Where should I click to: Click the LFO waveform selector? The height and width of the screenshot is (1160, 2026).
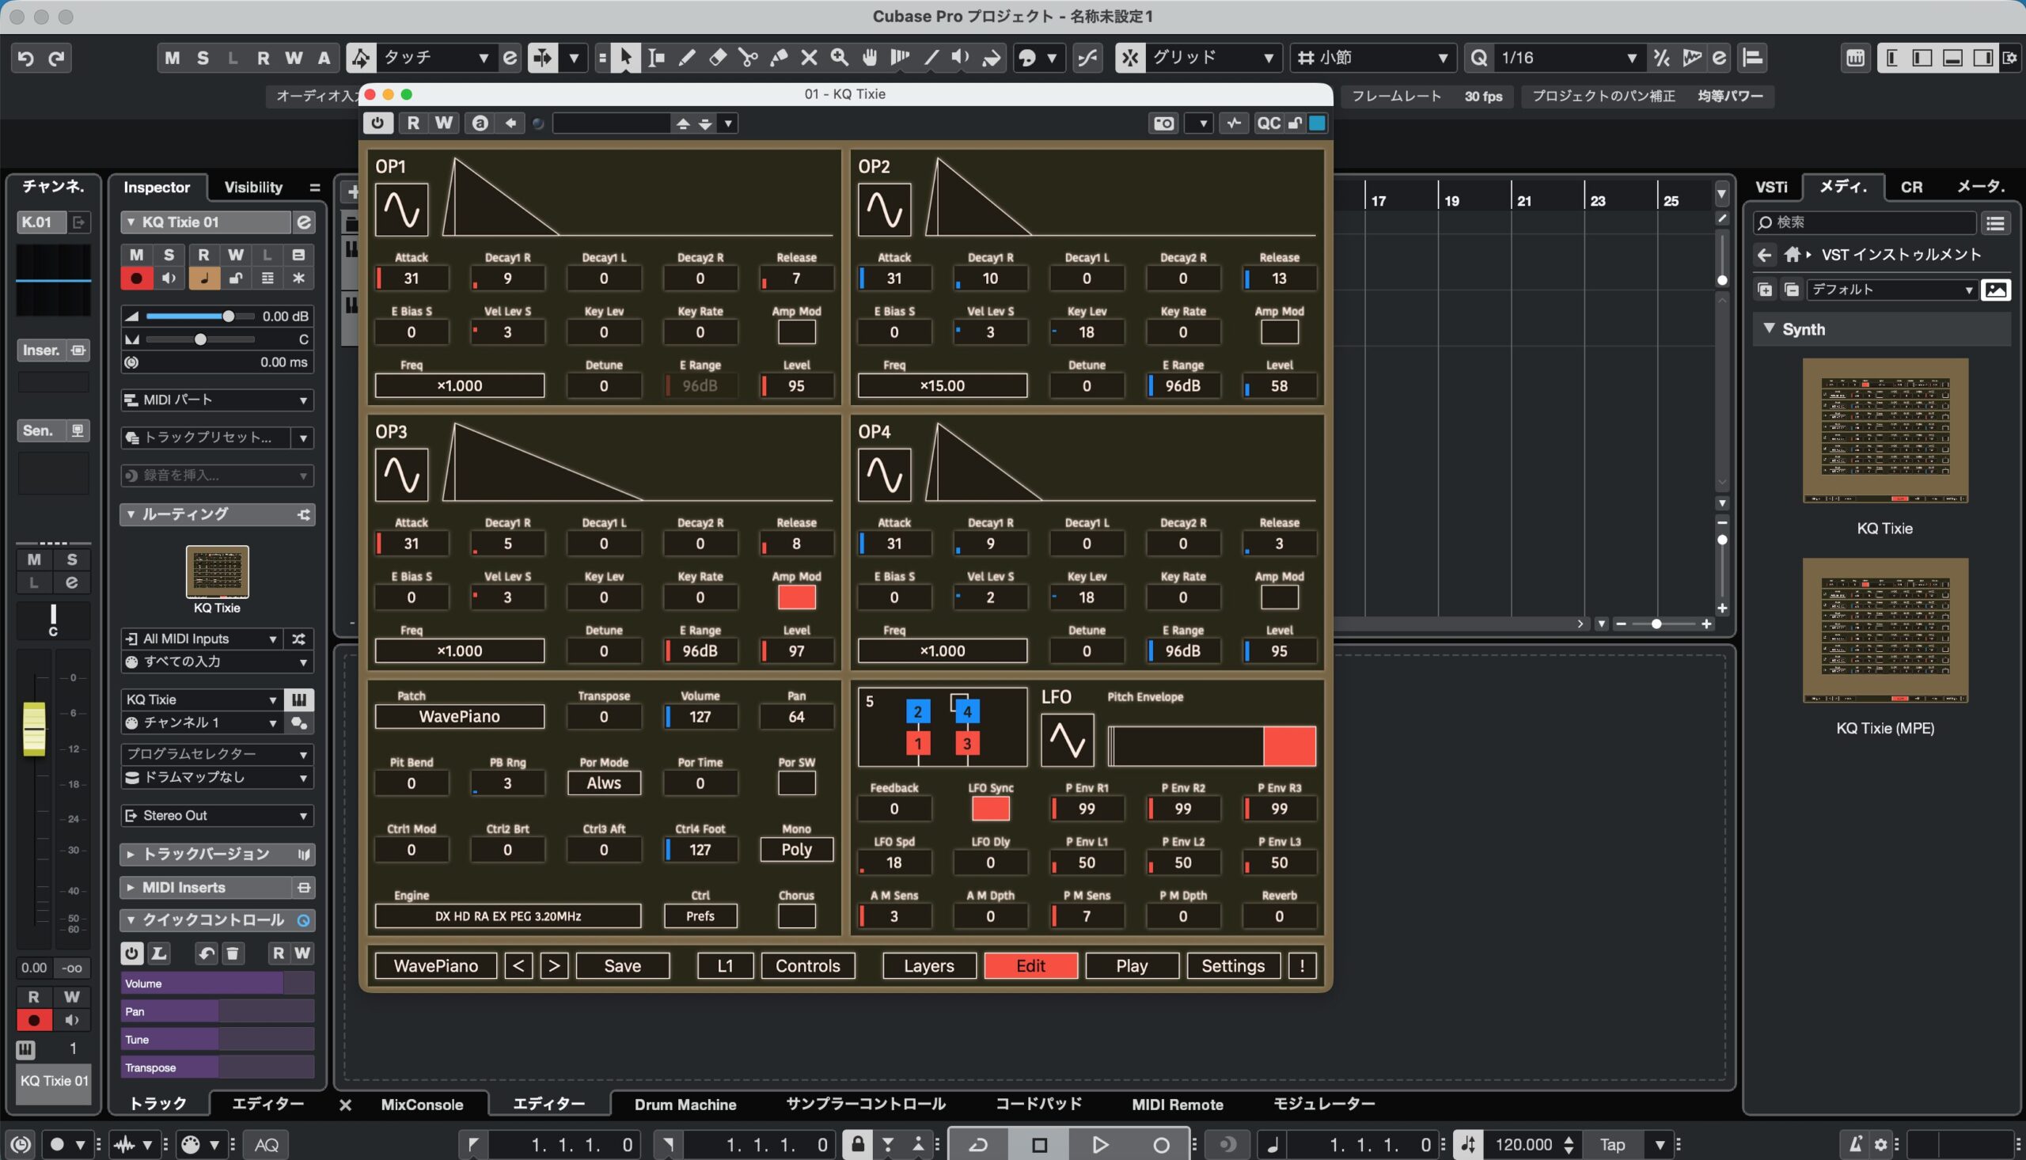(x=1068, y=740)
